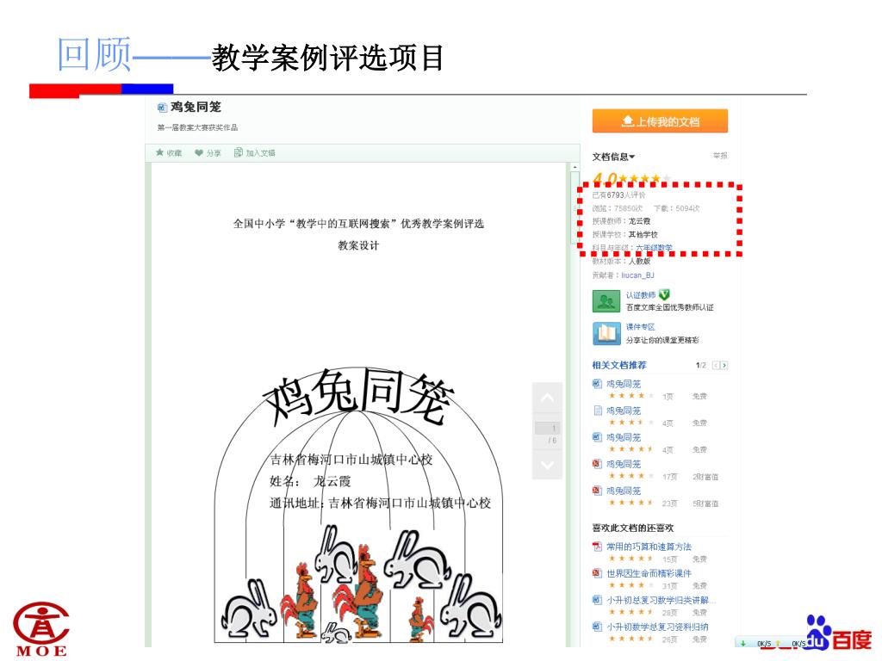Open the 六年级数学 subject link

tap(654, 248)
